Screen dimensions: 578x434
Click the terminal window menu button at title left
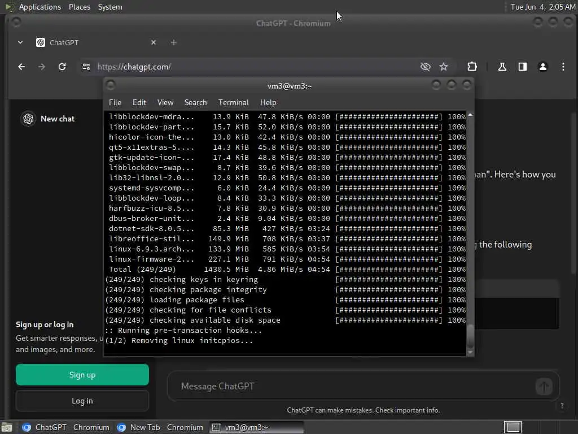coord(111,86)
